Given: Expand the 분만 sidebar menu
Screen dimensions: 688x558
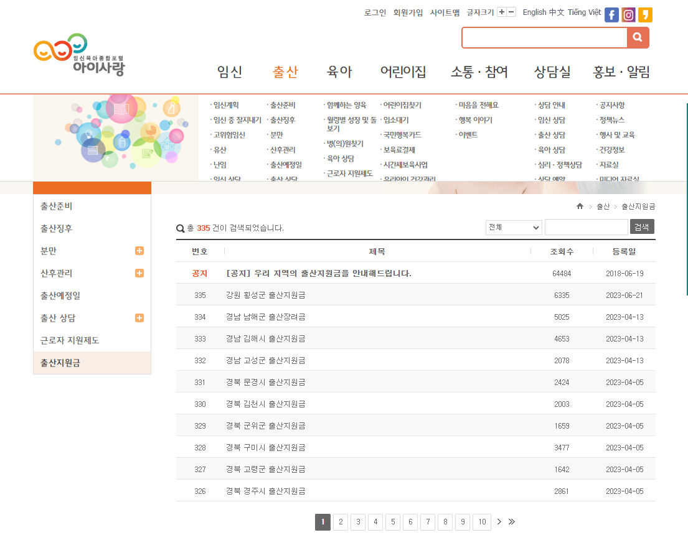Looking at the screenshot, I should pos(139,251).
